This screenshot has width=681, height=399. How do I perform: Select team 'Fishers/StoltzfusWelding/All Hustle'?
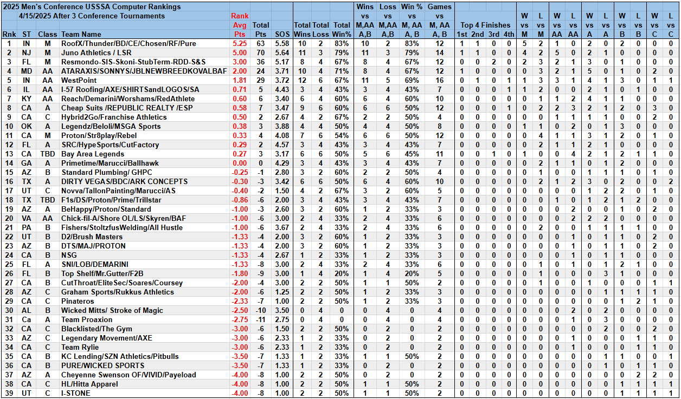[x=122, y=227]
